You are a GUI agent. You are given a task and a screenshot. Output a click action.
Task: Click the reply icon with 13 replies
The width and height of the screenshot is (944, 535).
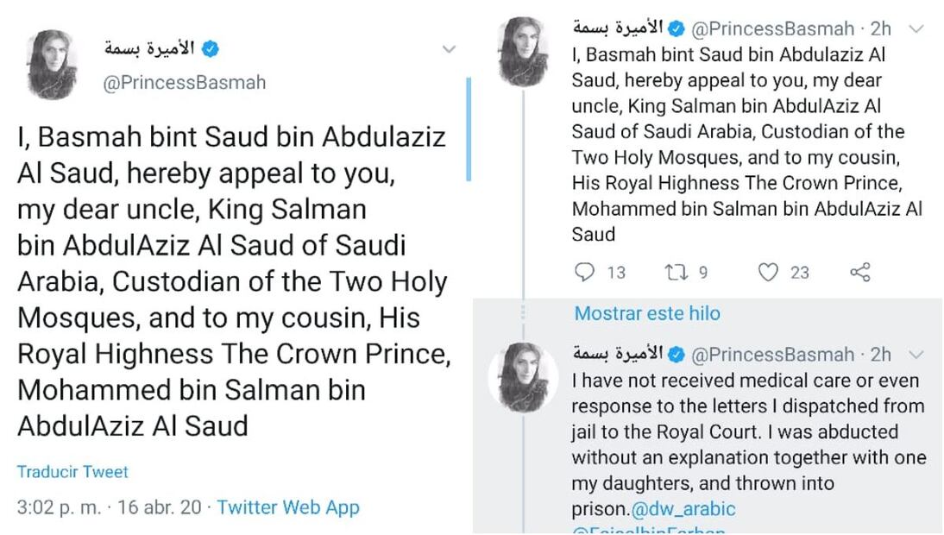585,273
